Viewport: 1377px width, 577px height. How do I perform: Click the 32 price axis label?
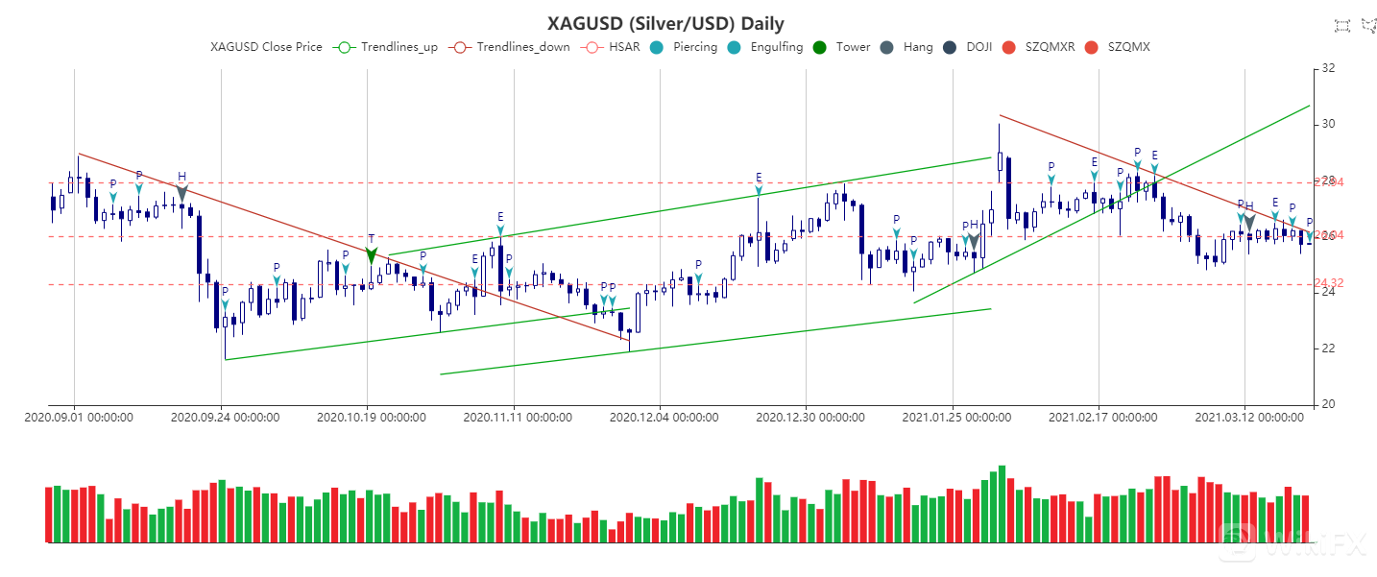(1329, 69)
